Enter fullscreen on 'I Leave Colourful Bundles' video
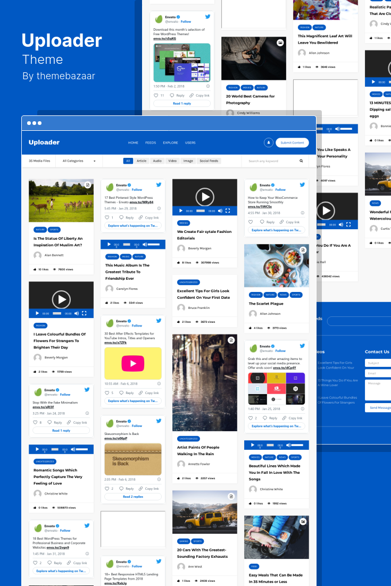391x586 pixels. [84, 313]
